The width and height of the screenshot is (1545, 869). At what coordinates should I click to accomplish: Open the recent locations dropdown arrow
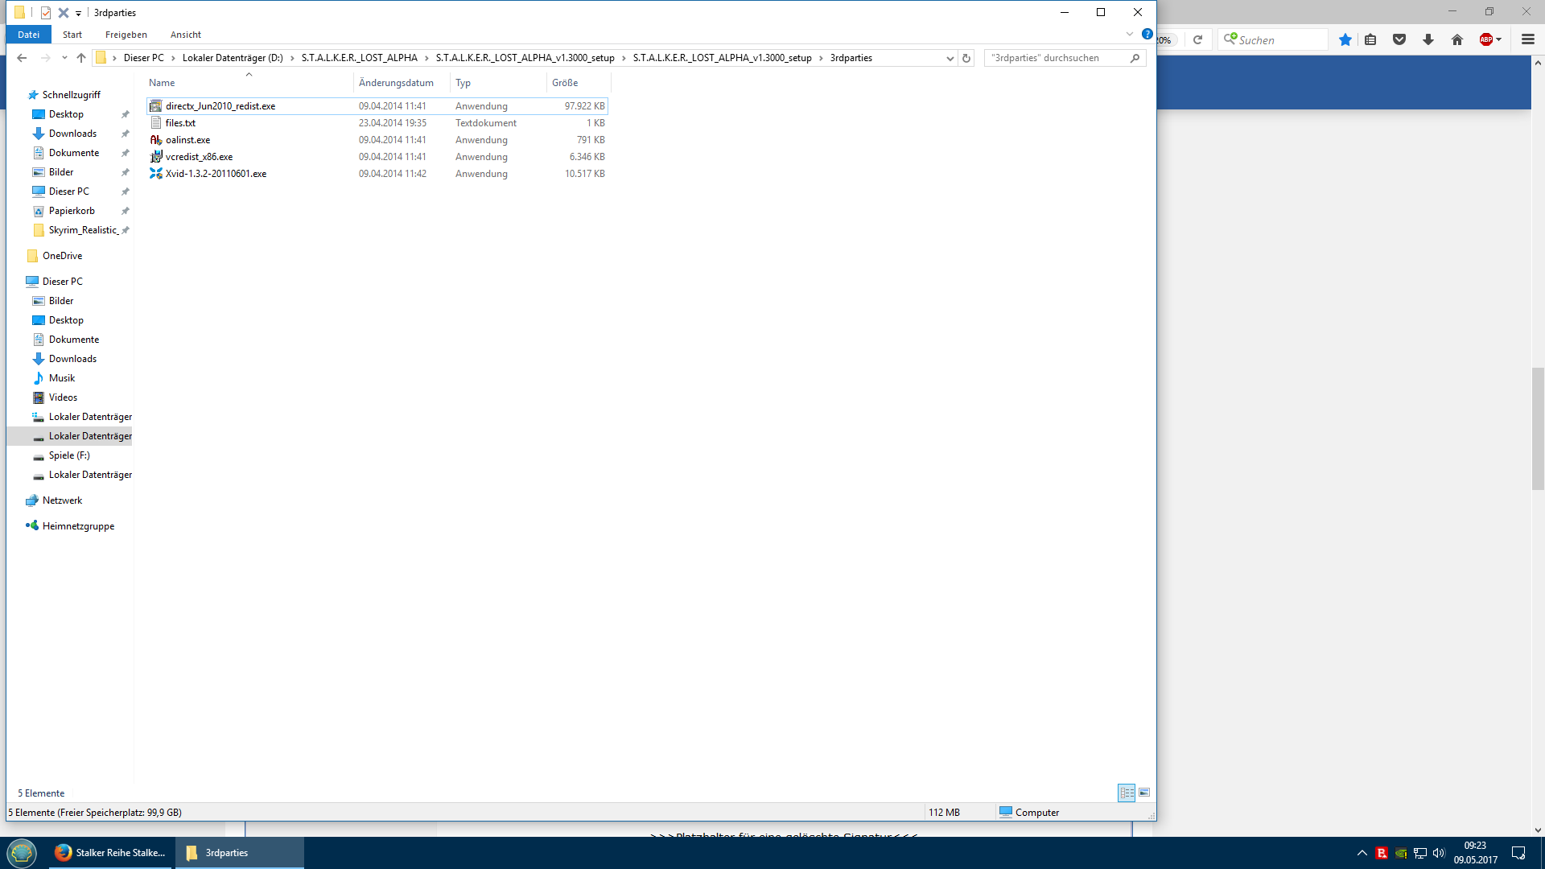[x=64, y=58]
